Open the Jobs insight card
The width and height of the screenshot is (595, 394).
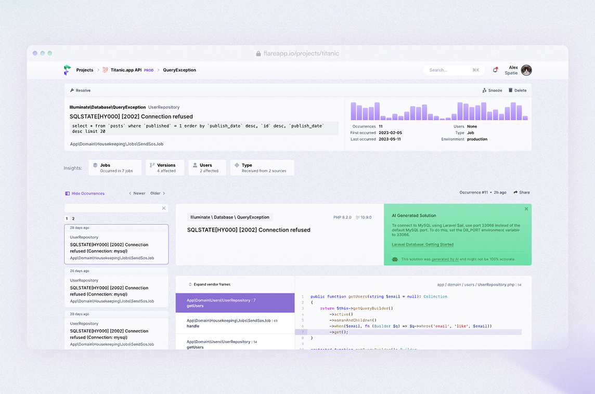115,167
